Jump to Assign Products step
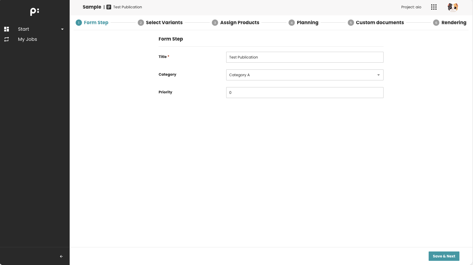Screen dimensions: 473x265 click(239, 23)
